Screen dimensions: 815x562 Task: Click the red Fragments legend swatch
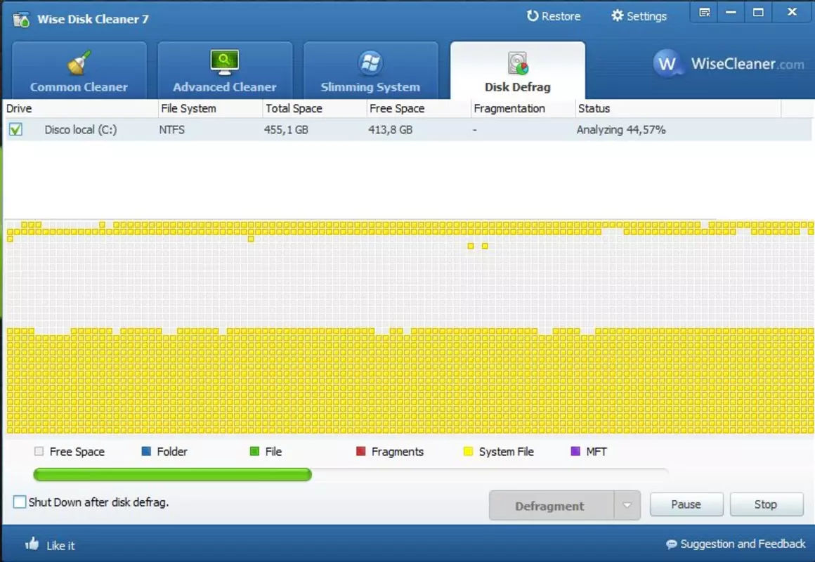click(360, 451)
